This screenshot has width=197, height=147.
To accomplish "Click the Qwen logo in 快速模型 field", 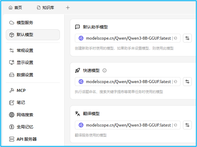I will point(81,82).
